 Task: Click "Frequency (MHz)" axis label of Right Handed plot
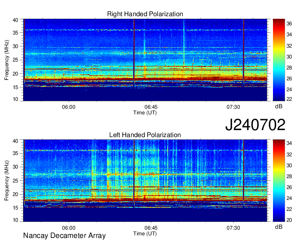(x=7, y=60)
